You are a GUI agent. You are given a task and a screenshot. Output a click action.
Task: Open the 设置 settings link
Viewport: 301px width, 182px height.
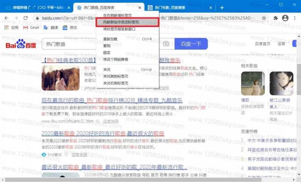click(x=281, y=44)
